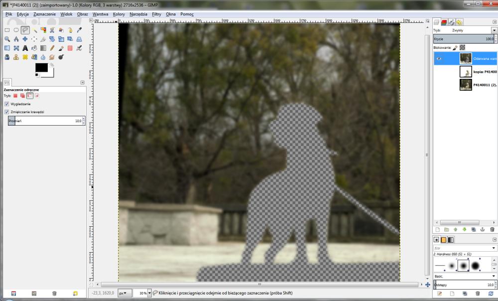This screenshot has width=498, height=301.
Task: Select the Smudge finger tool
Action: 52,57
